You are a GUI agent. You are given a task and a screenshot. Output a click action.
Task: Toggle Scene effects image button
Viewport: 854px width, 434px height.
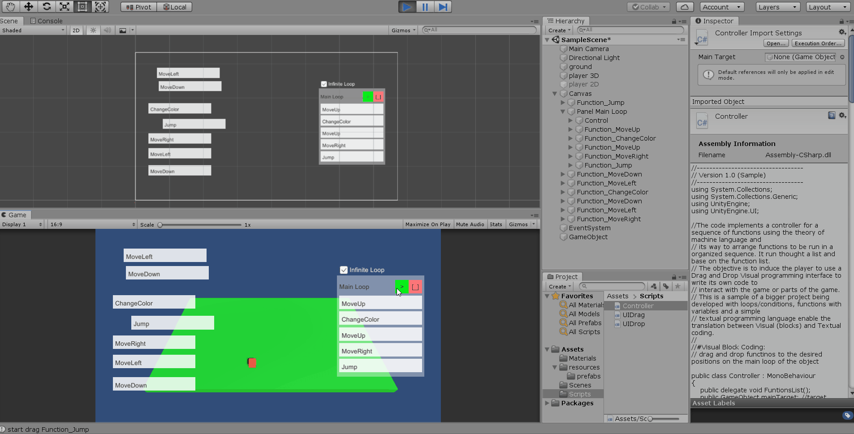123,30
